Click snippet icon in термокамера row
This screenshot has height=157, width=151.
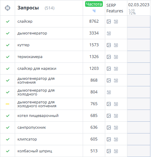point(116,57)
